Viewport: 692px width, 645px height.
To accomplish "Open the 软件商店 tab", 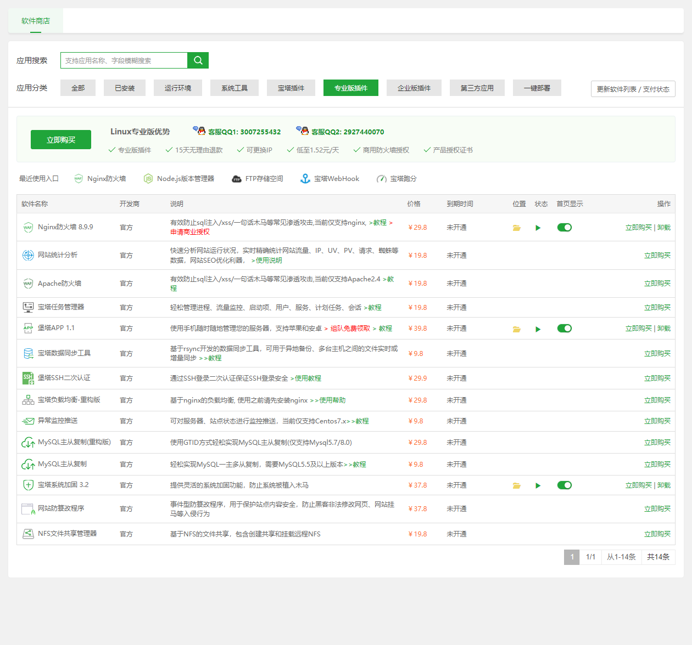I will click(36, 21).
